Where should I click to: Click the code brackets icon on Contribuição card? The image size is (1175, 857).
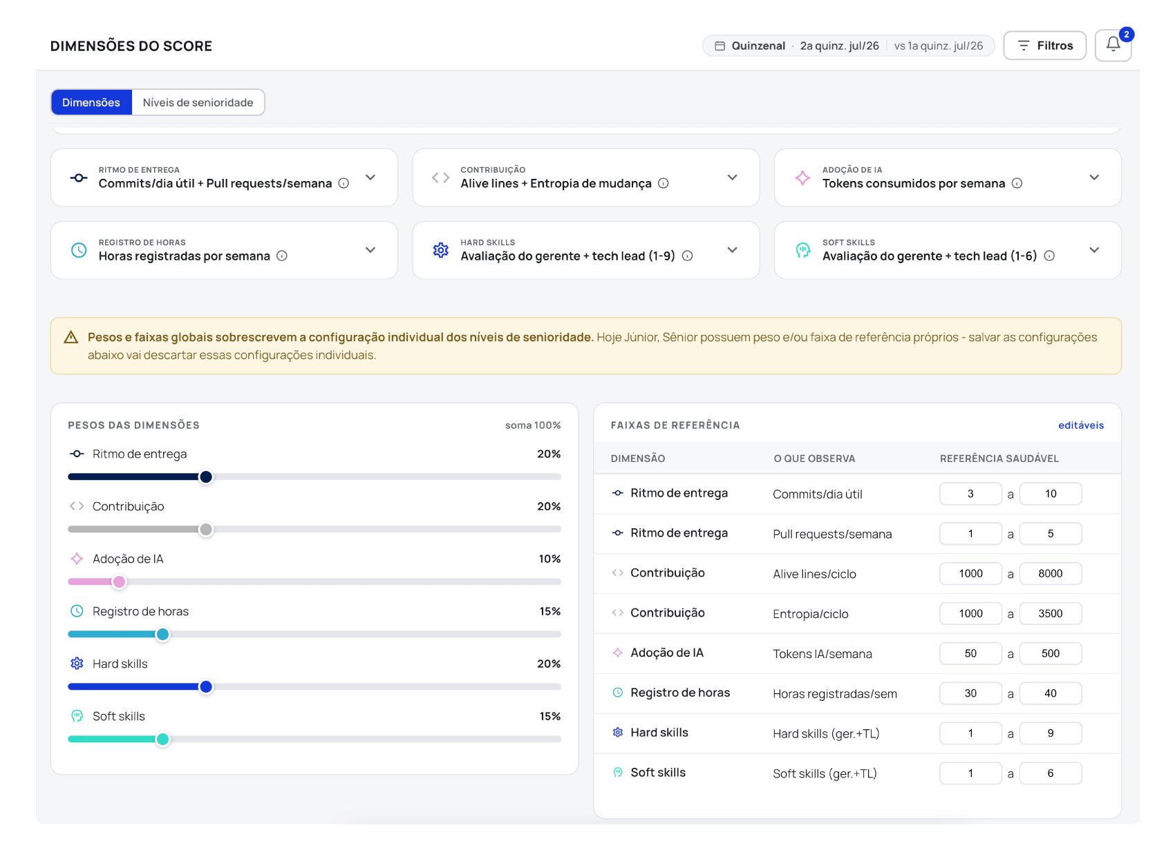(441, 177)
